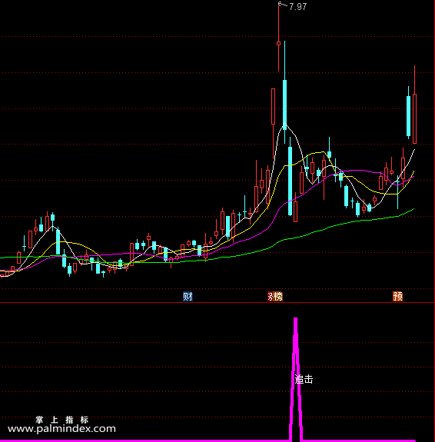Click the orange "预" forecast marker
Screen dimensions: 435x442
tap(398, 296)
